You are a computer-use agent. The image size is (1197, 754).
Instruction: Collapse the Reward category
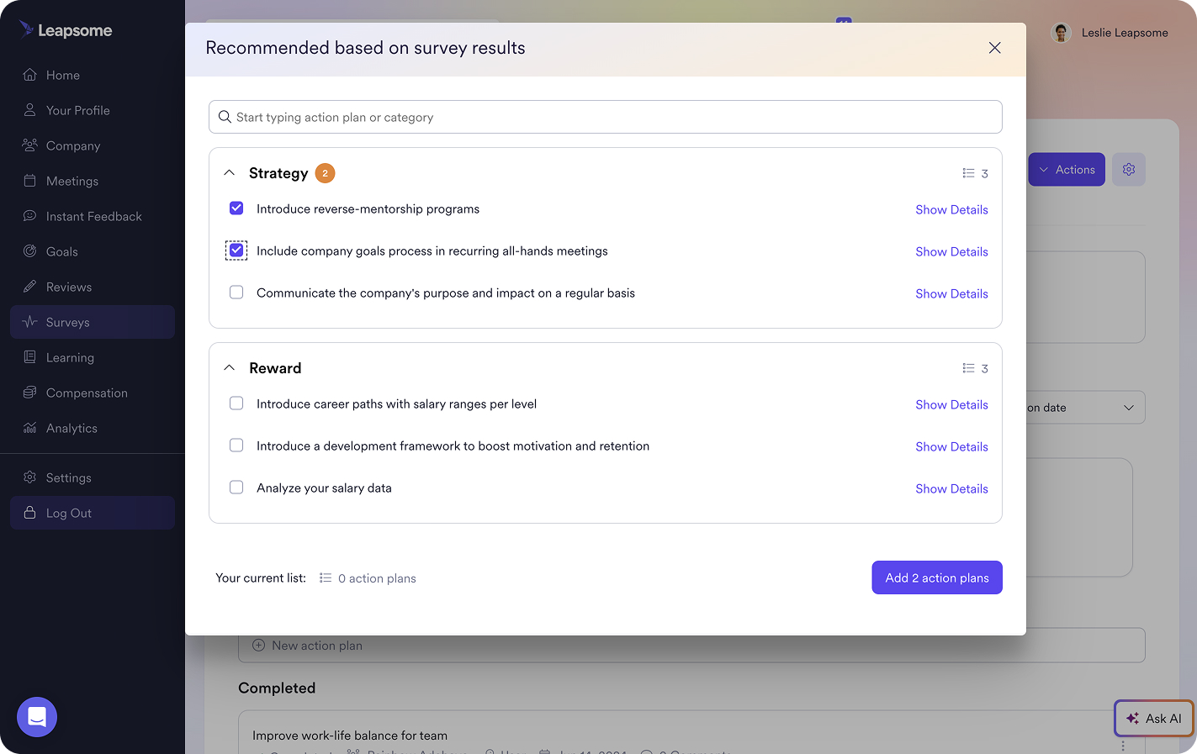[229, 366]
